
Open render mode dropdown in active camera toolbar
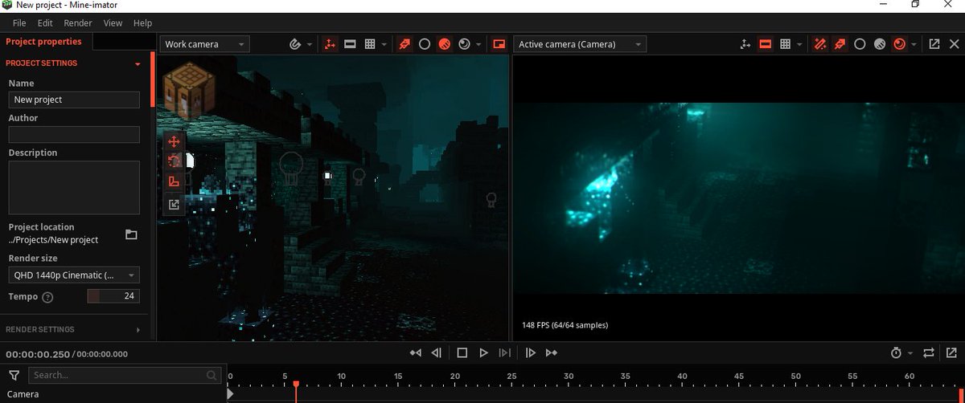pyautogui.click(x=914, y=45)
